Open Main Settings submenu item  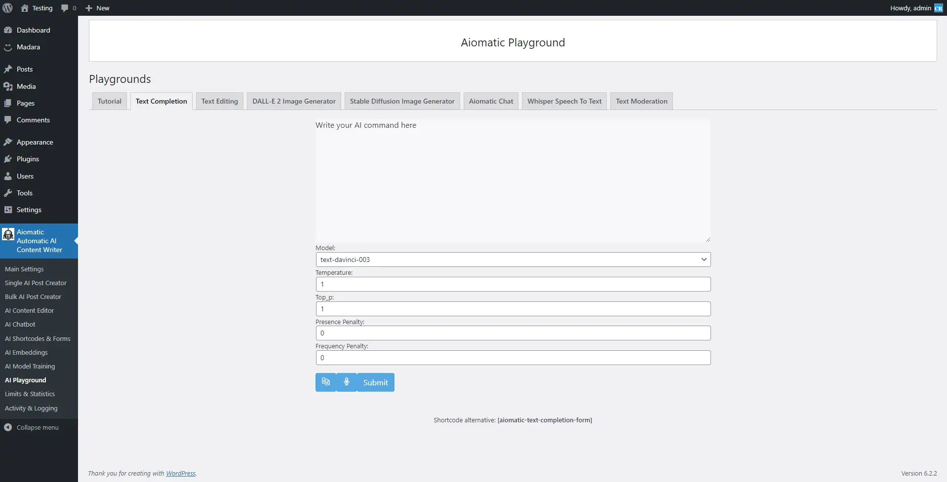24,269
